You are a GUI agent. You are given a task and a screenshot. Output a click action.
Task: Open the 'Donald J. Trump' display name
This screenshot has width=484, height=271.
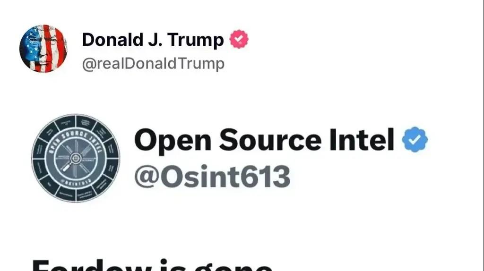pos(153,40)
